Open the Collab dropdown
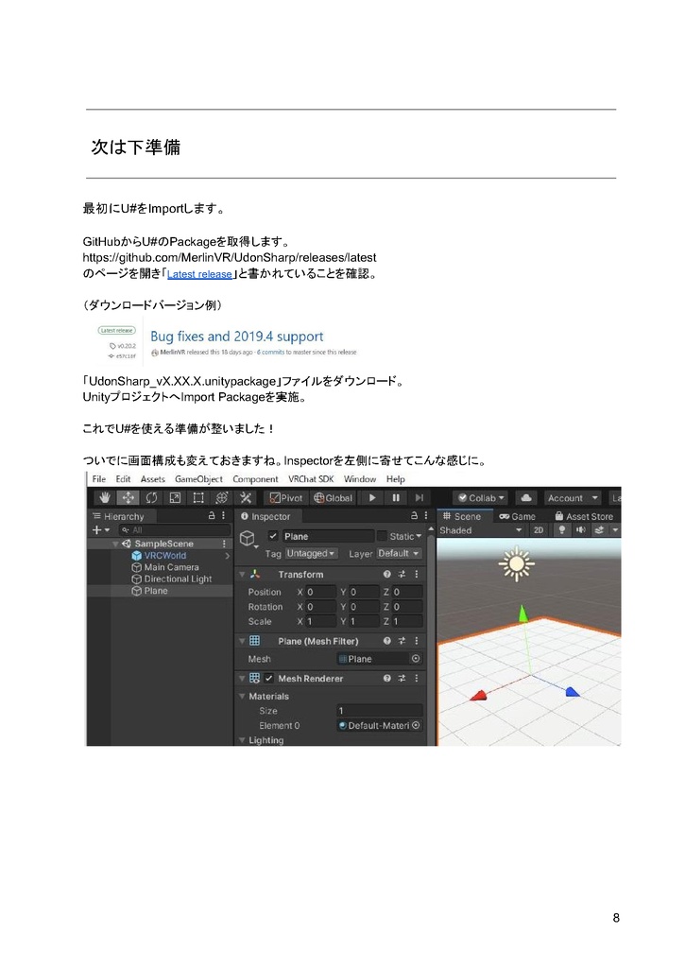This screenshot has width=685, height=968. click(x=481, y=497)
